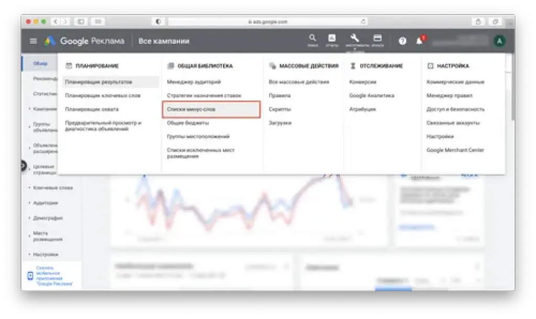This screenshot has width=536, height=319.
Task: Open Планировщик ключевых слов
Action: coord(103,96)
